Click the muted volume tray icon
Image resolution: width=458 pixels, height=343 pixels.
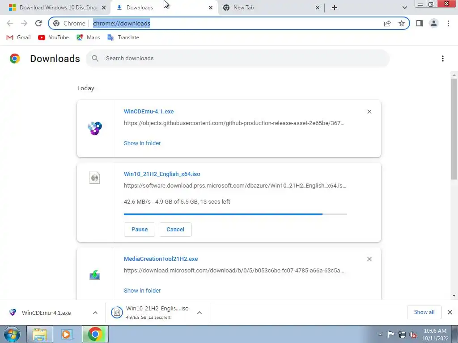coord(413,335)
